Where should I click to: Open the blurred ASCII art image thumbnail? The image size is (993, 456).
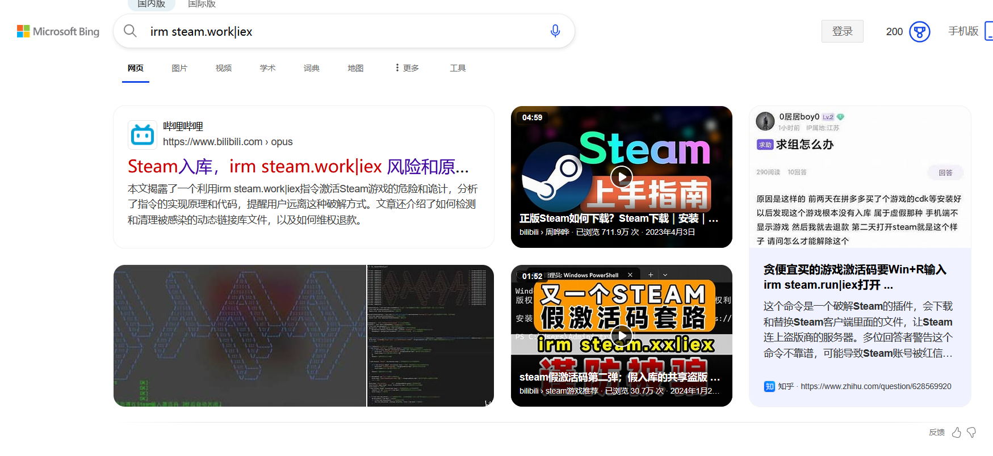click(240, 336)
